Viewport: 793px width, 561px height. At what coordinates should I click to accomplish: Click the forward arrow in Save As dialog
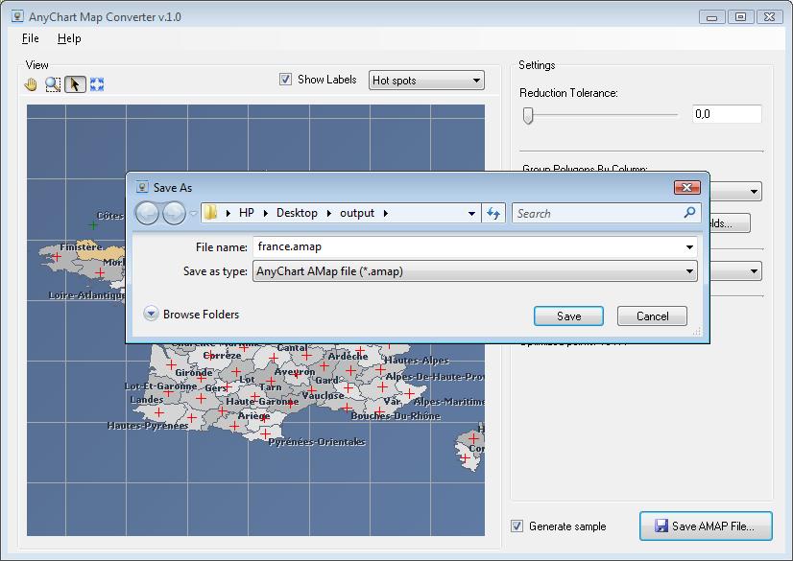[174, 213]
